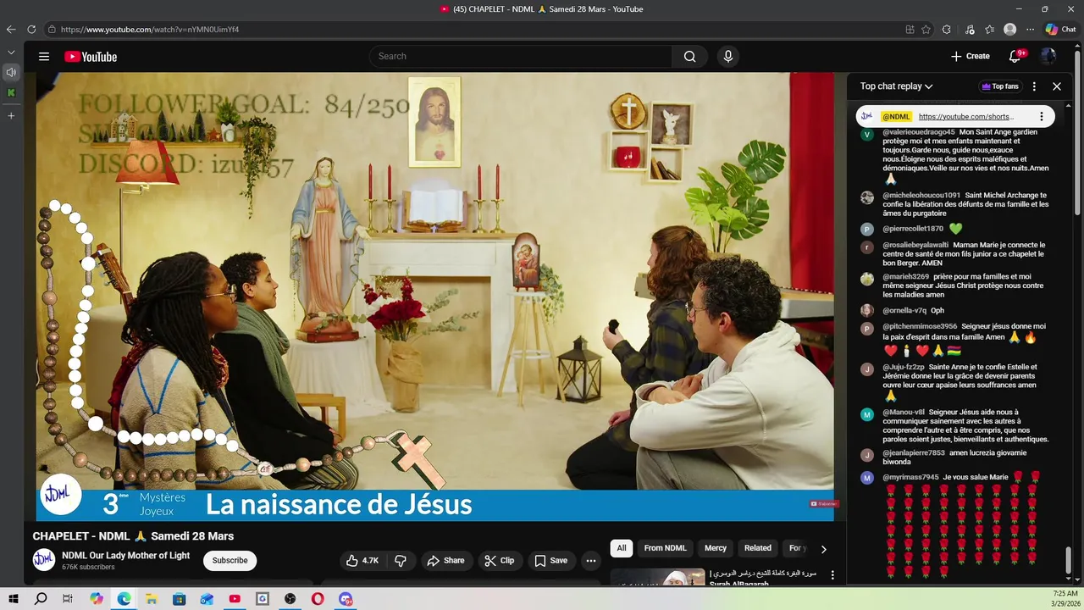Start voice search with the microphone icon

[727, 57]
